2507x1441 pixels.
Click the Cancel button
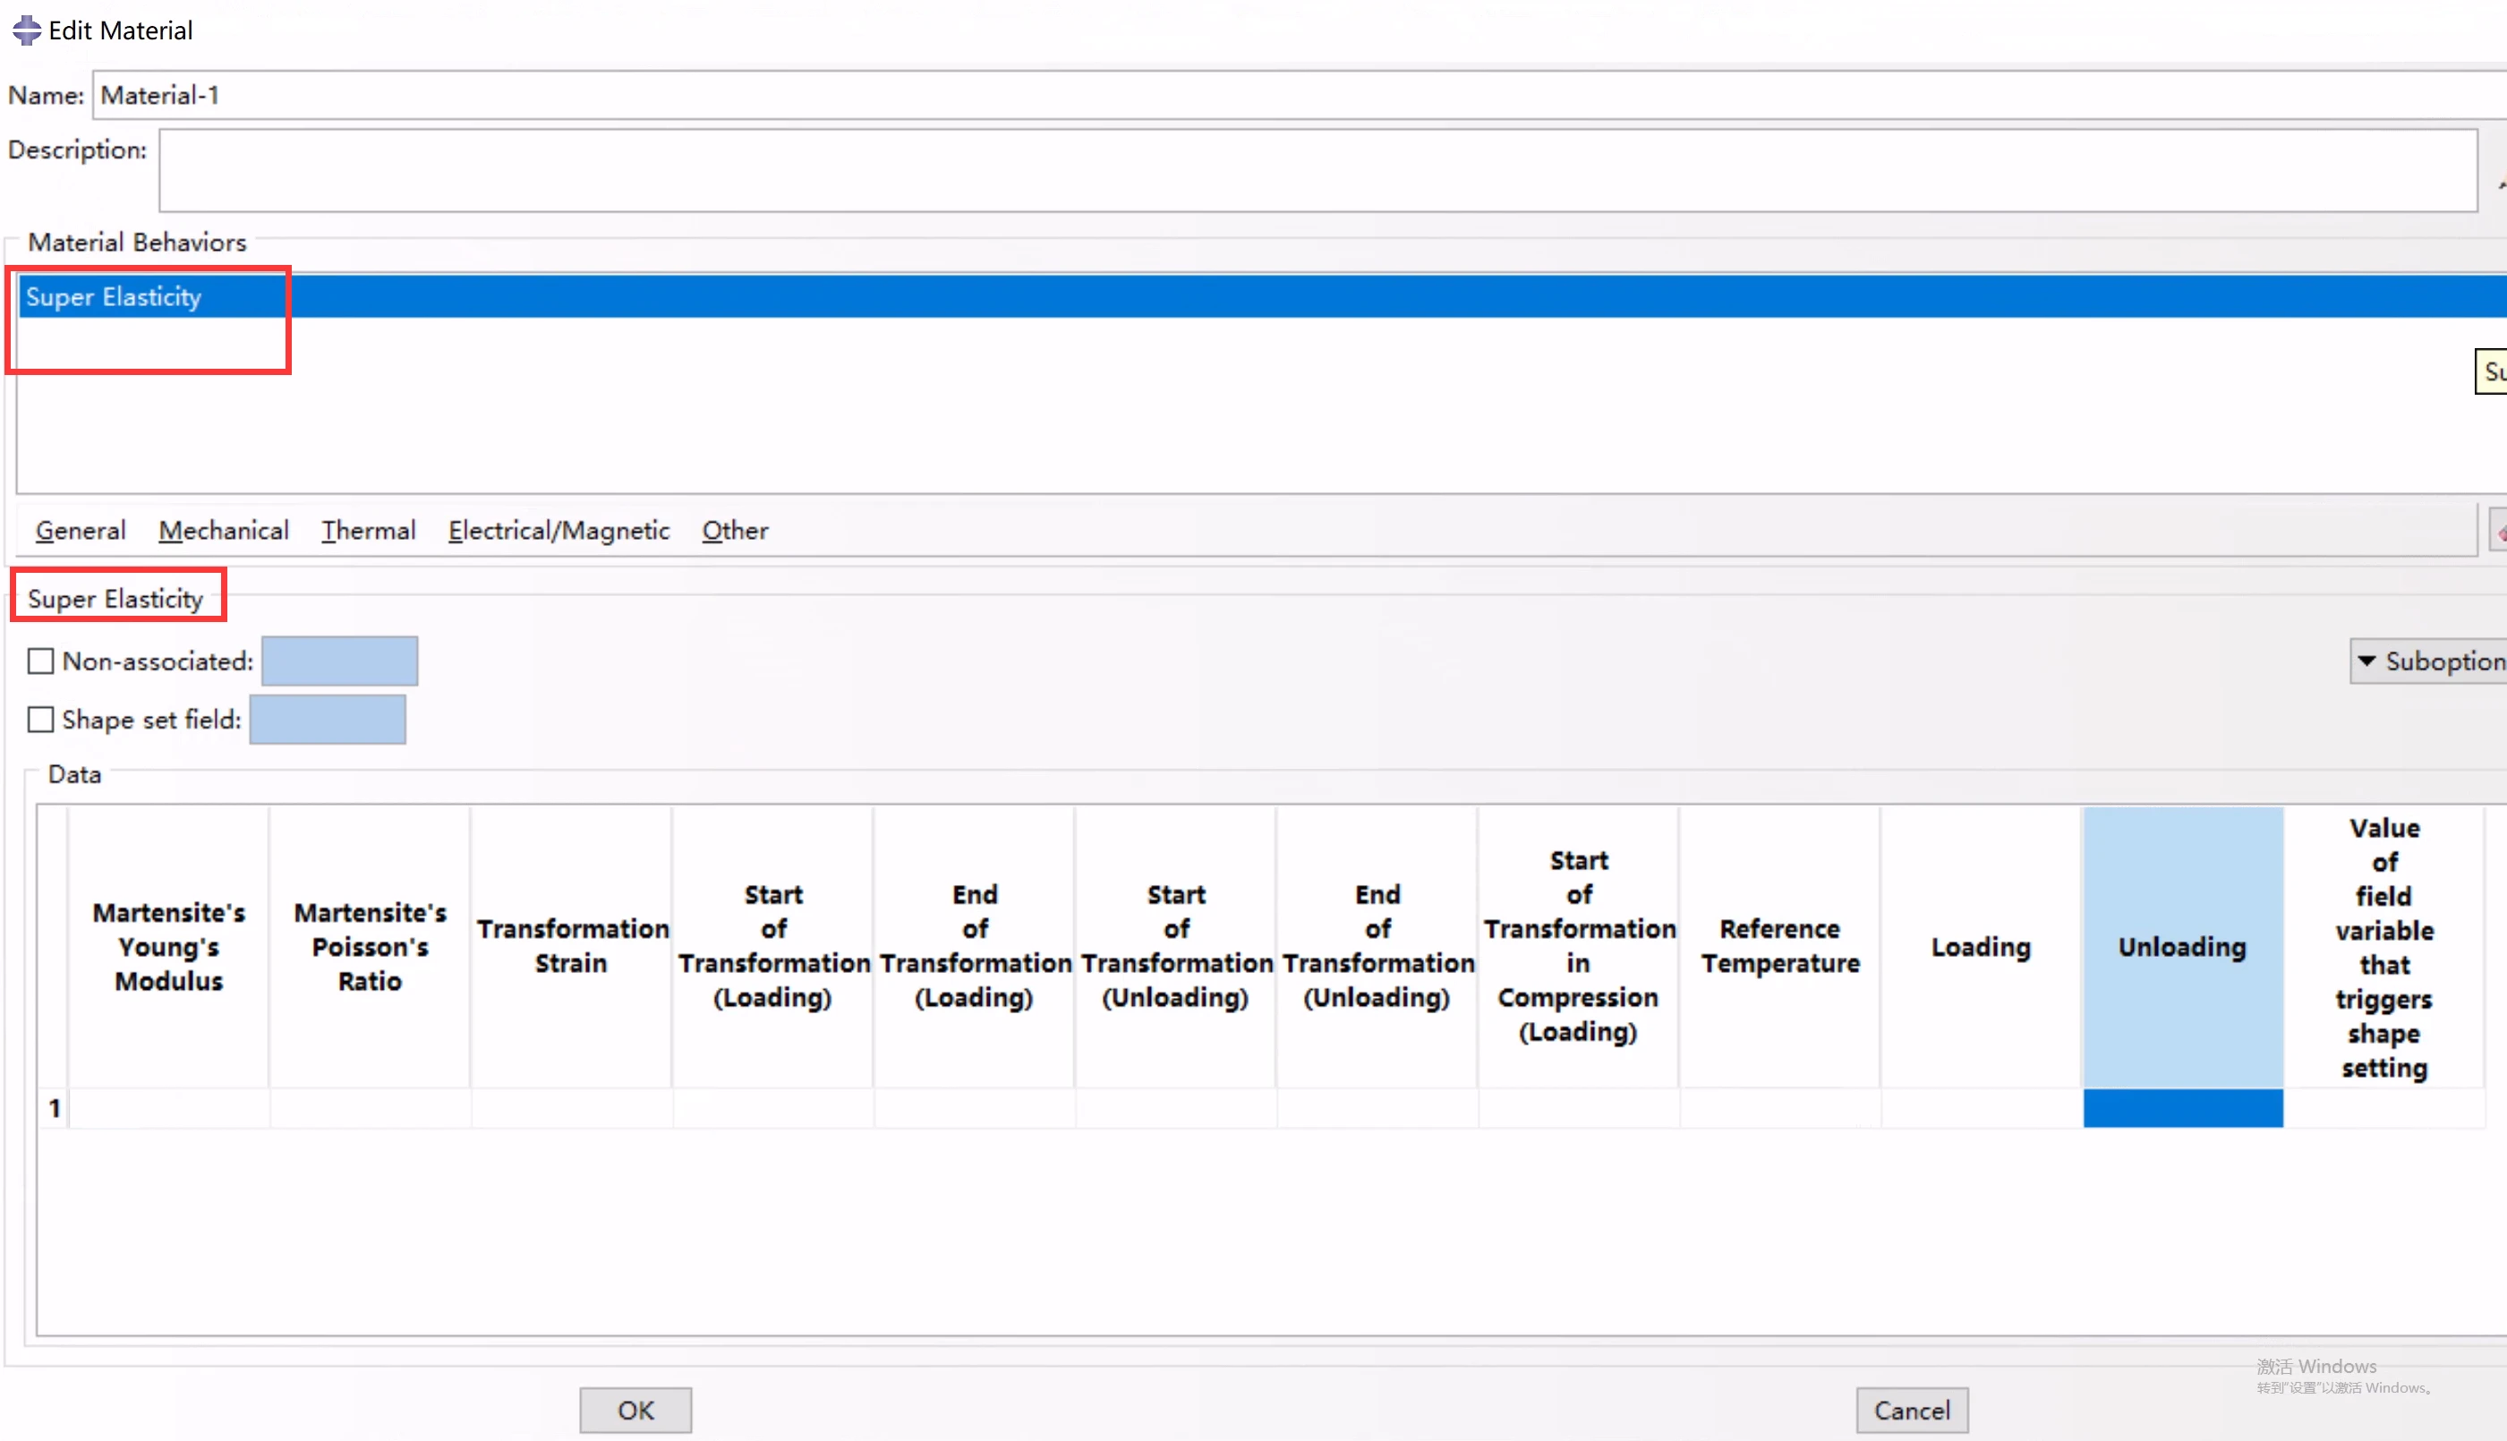[x=1912, y=1411]
